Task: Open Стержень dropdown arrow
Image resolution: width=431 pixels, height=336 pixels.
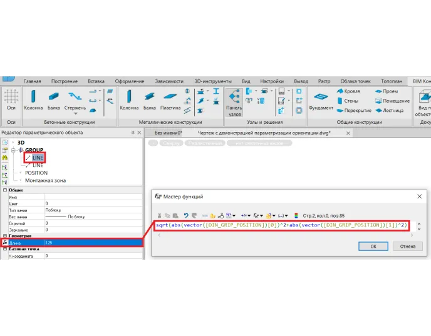Action: pos(75,114)
